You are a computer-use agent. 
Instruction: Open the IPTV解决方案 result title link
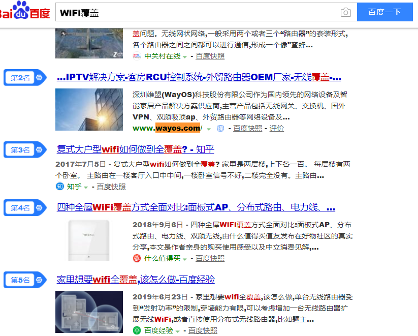pos(199,77)
